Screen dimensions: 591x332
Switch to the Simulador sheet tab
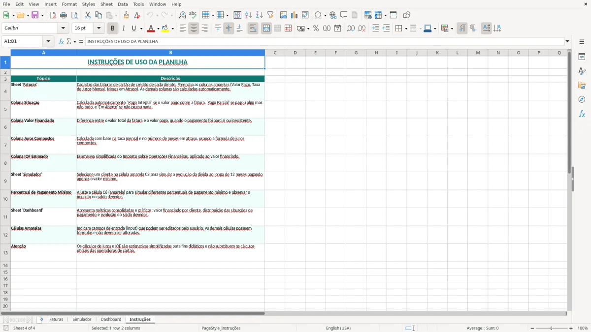click(x=82, y=319)
